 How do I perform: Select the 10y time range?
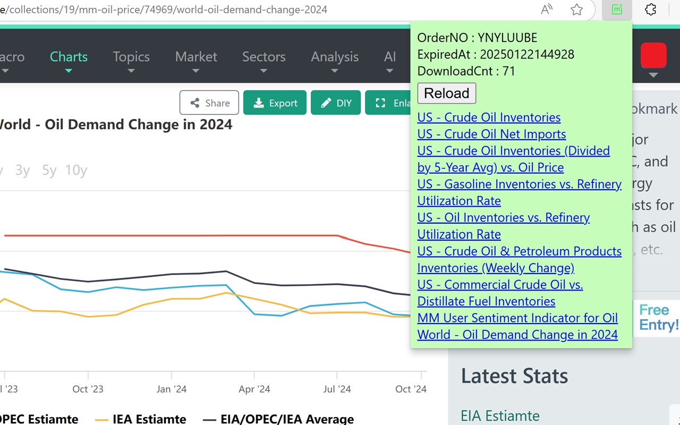tap(76, 170)
